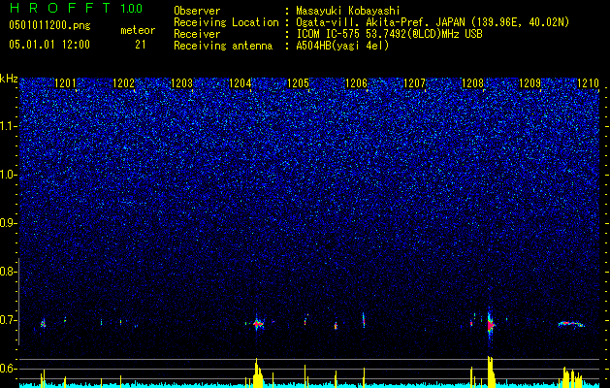This screenshot has width=610, height=388.
Task: Click the 1207 time marker
Action: point(414,83)
